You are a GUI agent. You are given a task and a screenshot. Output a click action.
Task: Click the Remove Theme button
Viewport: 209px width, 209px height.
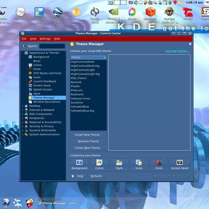click(88, 141)
